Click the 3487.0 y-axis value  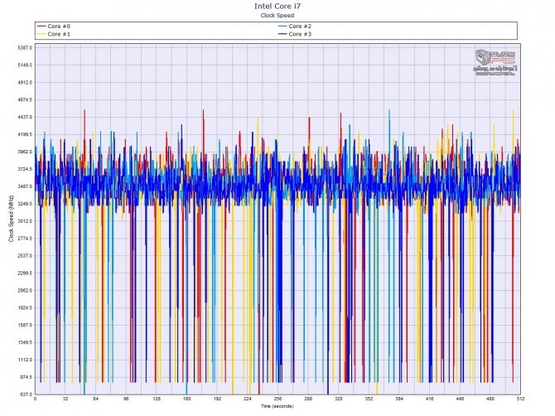(25, 186)
